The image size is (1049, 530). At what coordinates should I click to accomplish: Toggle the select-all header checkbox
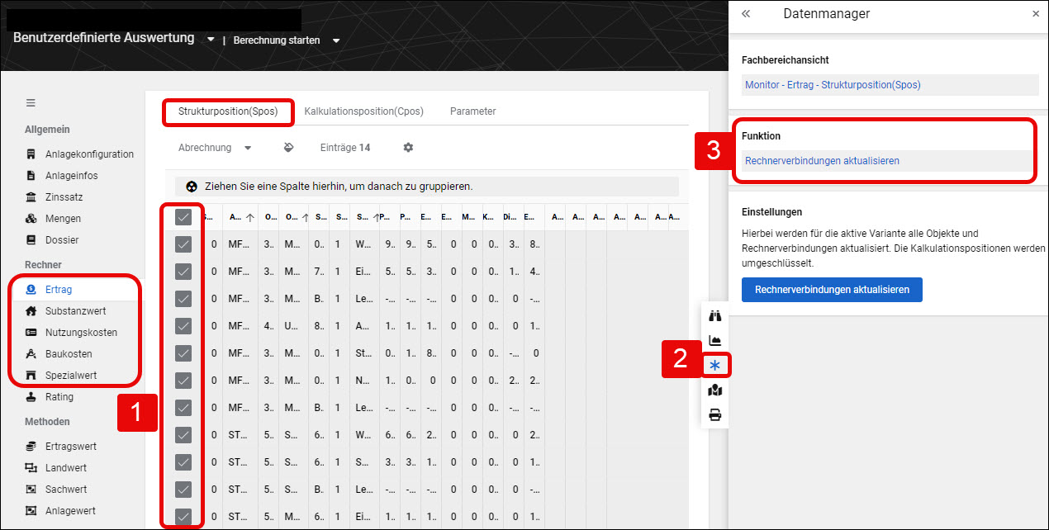(183, 217)
